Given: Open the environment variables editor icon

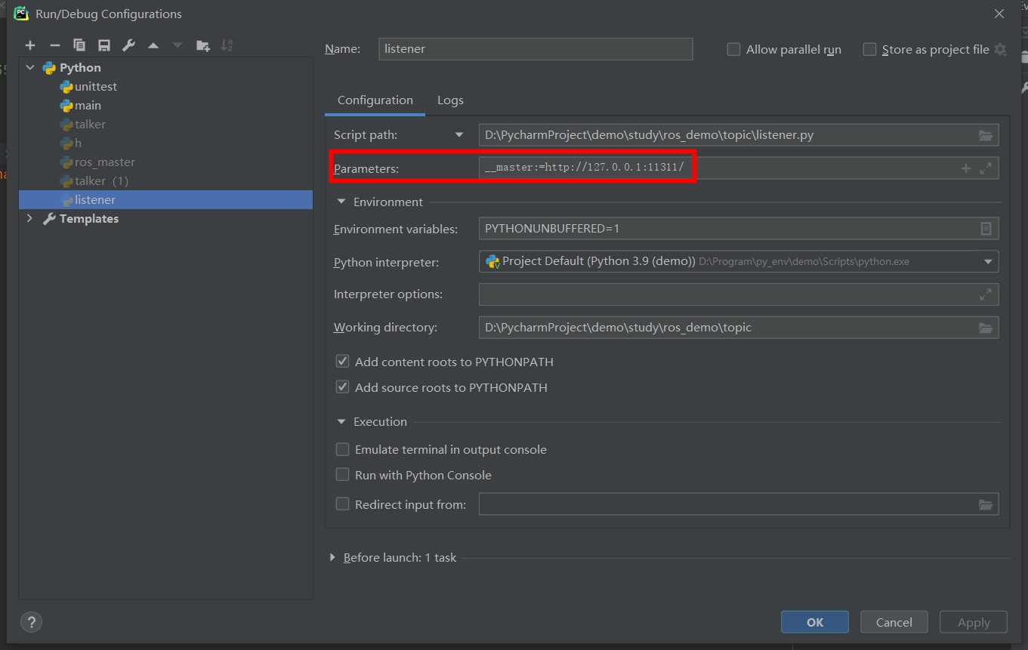Looking at the screenshot, I should pos(985,229).
